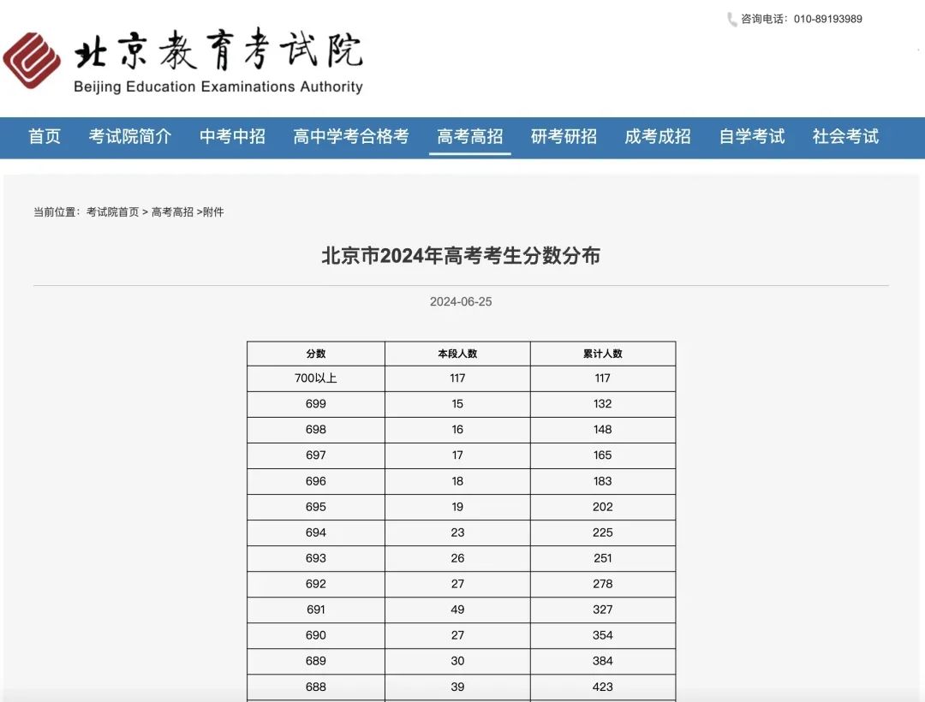The height and width of the screenshot is (702, 925).
Task: Click the 690 score cell
Action: click(315, 635)
